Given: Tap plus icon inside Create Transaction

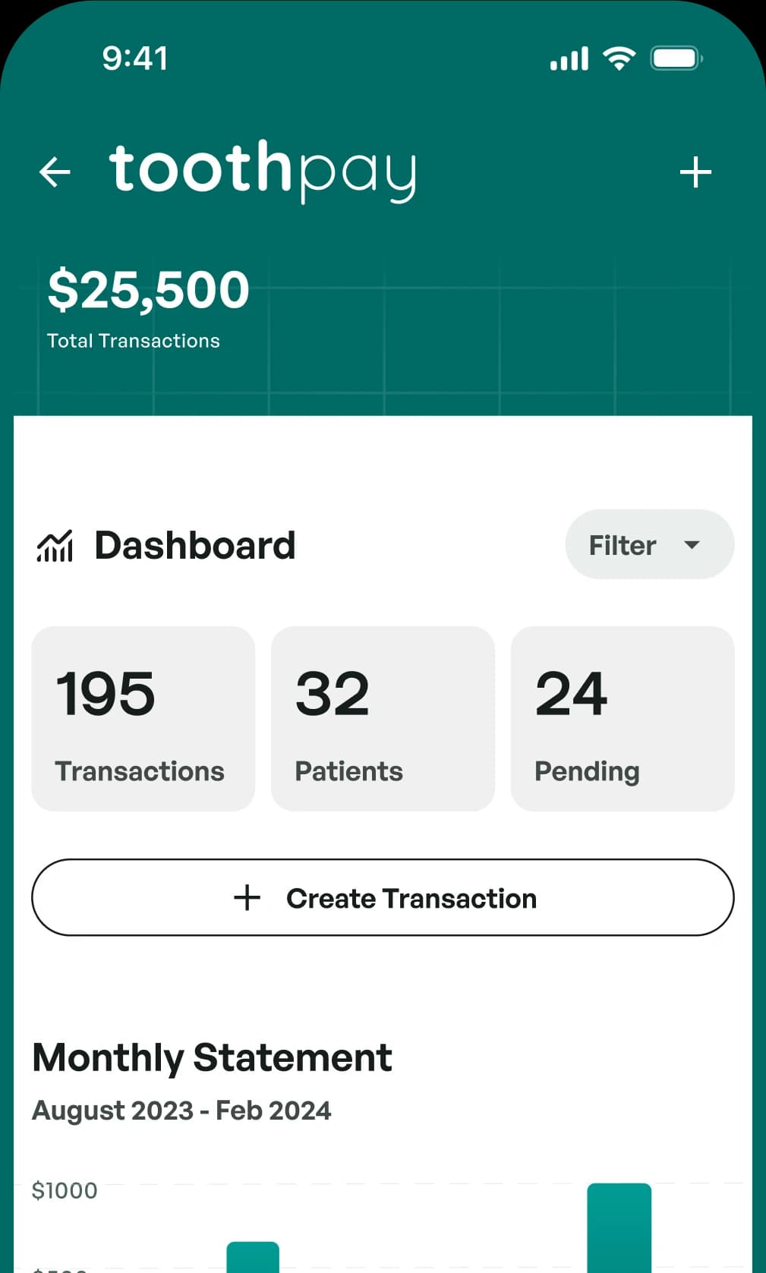Looking at the screenshot, I should (x=247, y=897).
